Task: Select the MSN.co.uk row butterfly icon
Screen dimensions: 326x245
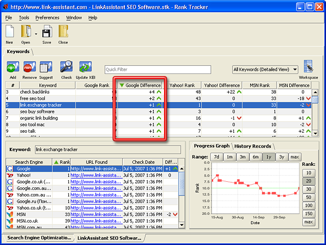Action: (x=10, y=221)
